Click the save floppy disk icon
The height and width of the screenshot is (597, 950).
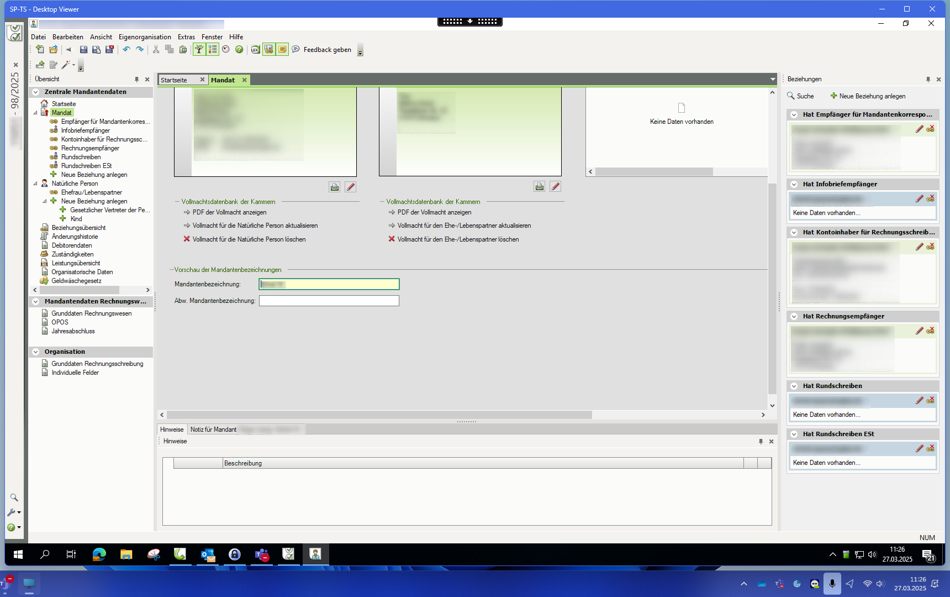click(83, 50)
